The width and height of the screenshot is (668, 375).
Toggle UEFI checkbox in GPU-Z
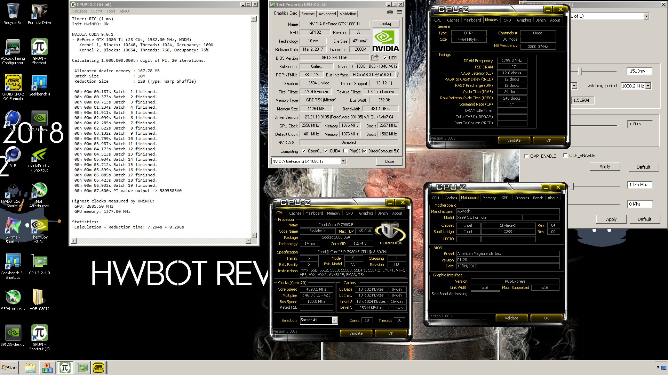(385, 58)
